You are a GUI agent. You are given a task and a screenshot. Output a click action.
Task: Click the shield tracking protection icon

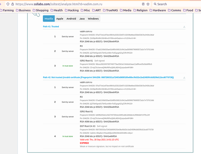[x=8, y=4]
